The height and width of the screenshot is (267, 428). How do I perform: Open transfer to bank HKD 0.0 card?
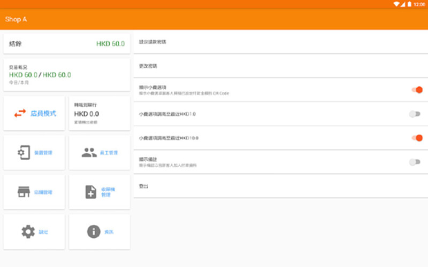(100, 113)
